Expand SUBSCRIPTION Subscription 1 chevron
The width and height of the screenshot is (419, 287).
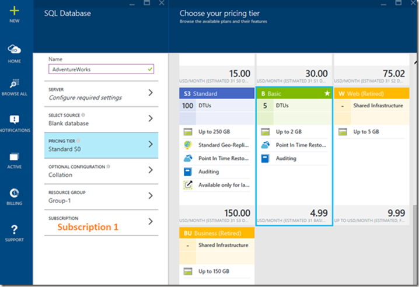tap(151, 221)
